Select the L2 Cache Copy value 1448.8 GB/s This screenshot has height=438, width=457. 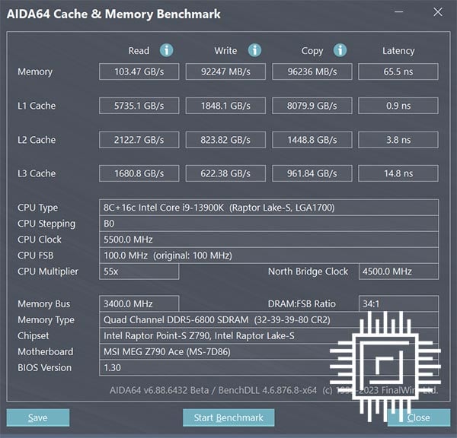pos(312,140)
